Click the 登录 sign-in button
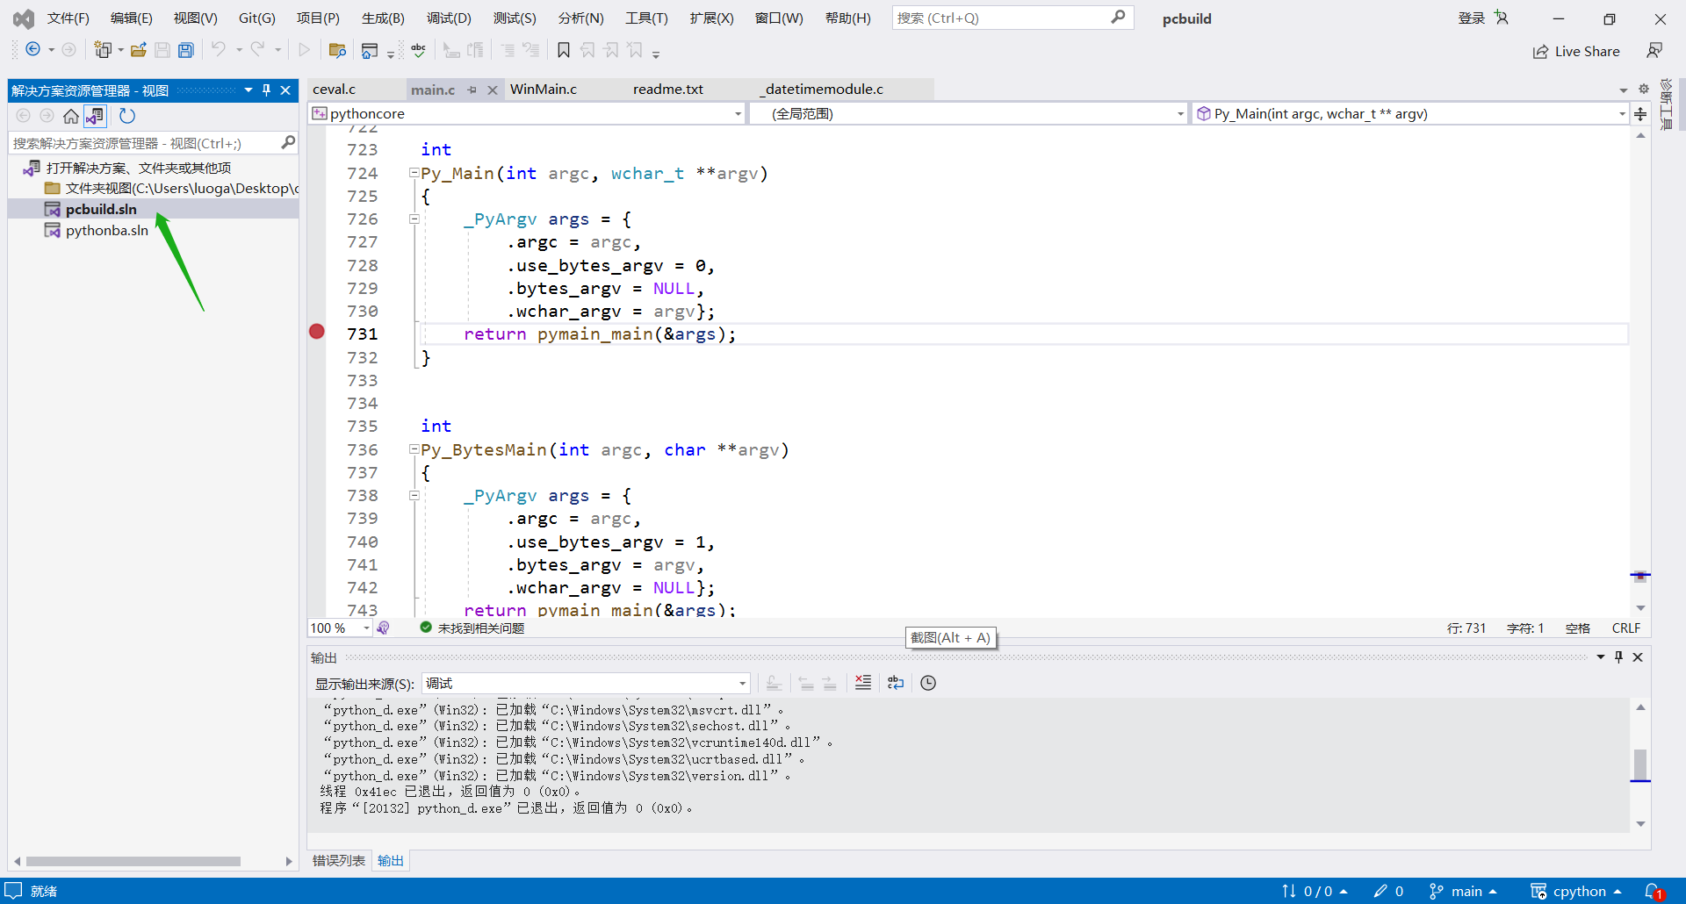The height and width of the screenshot is (904, 1686). click(1471, 18)
